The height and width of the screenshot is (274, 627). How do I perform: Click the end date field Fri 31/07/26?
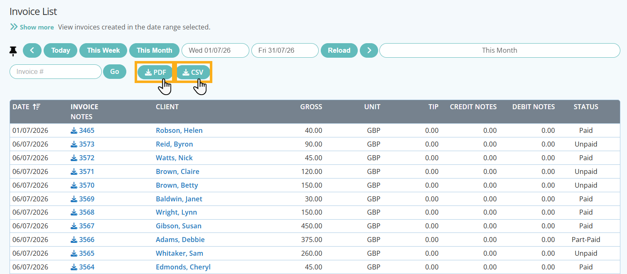(285, 50)
